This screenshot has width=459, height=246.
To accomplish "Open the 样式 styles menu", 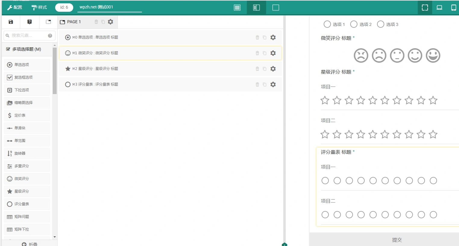I will coord(39,7).
